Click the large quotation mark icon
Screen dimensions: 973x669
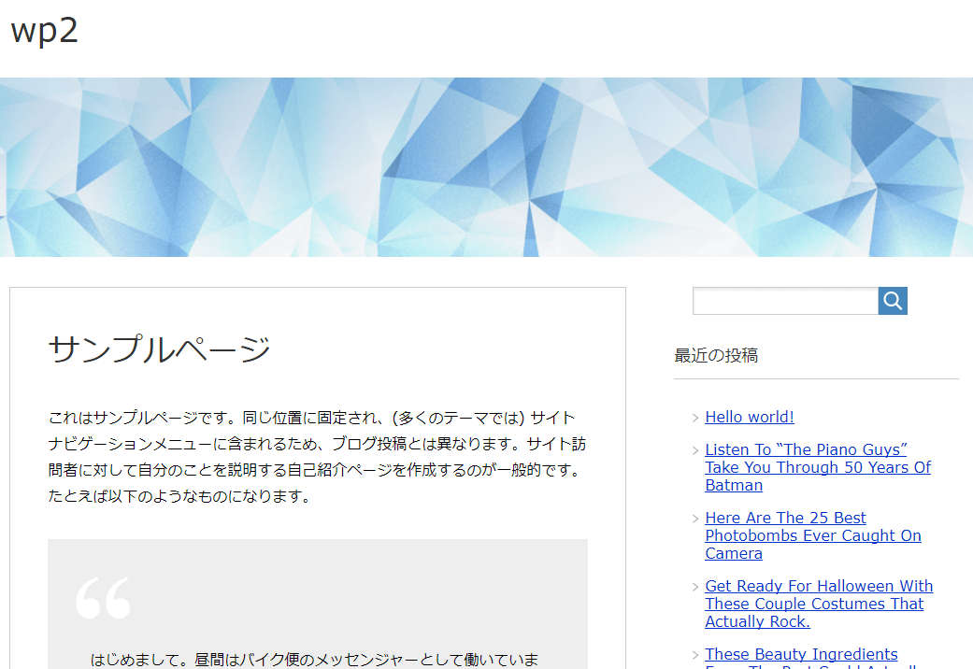103,598
